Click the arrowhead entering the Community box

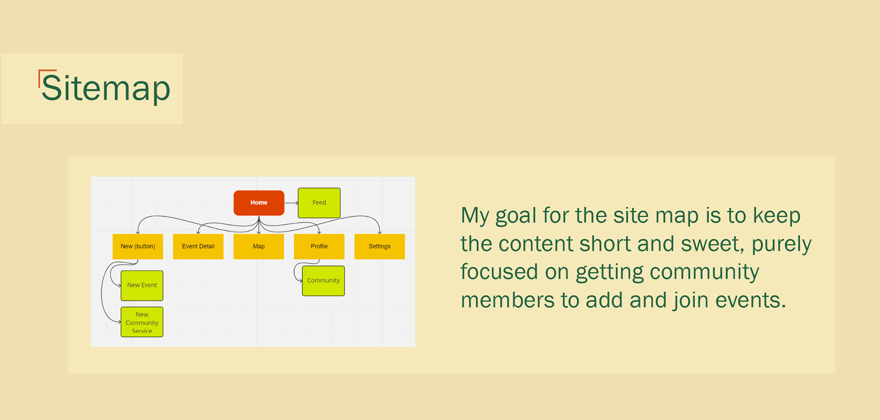pyautogui.click(x=301, y=281)
